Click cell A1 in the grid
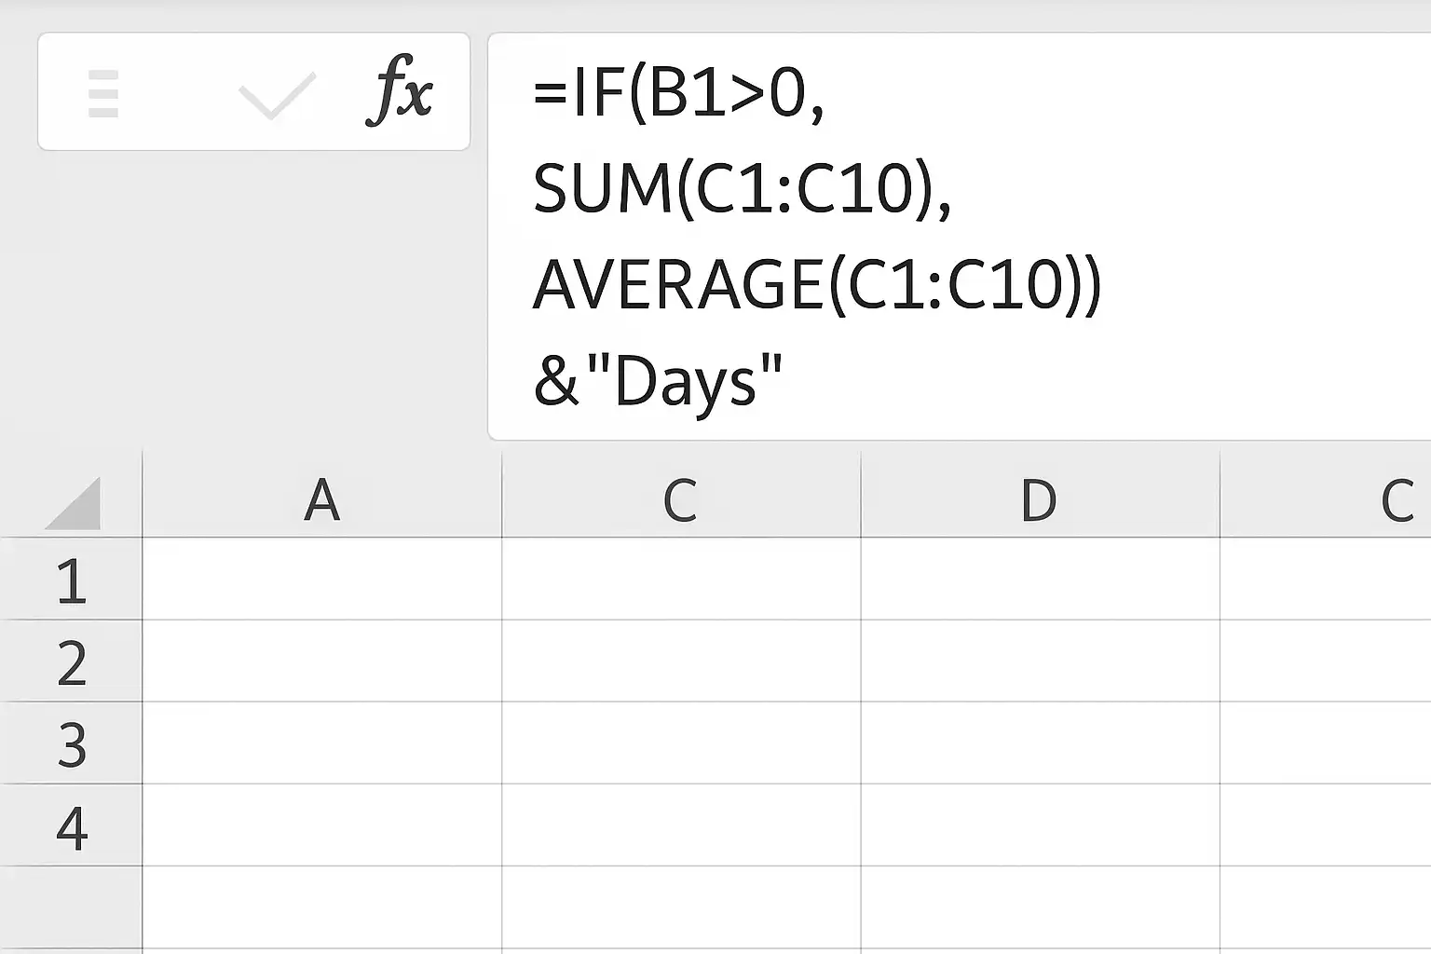The width and height of the screenshot is (1431, 954). tap(322, 579)
